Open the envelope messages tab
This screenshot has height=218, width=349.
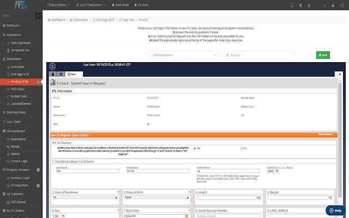coord(61,74)
